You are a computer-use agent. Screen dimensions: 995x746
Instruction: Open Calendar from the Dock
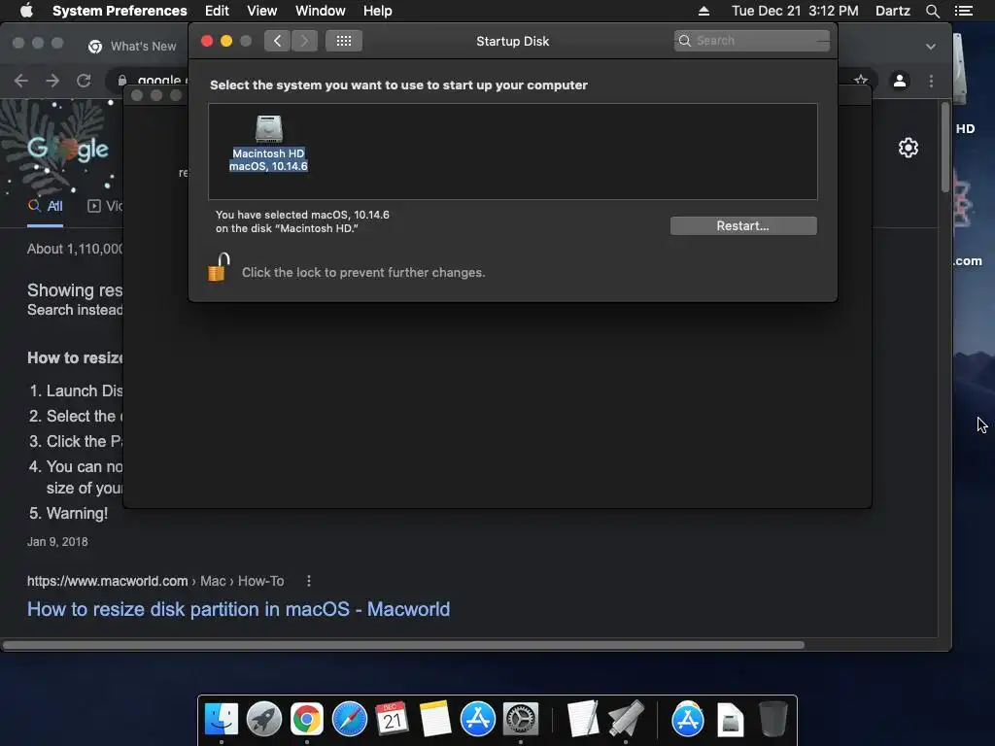coord(393,719)
